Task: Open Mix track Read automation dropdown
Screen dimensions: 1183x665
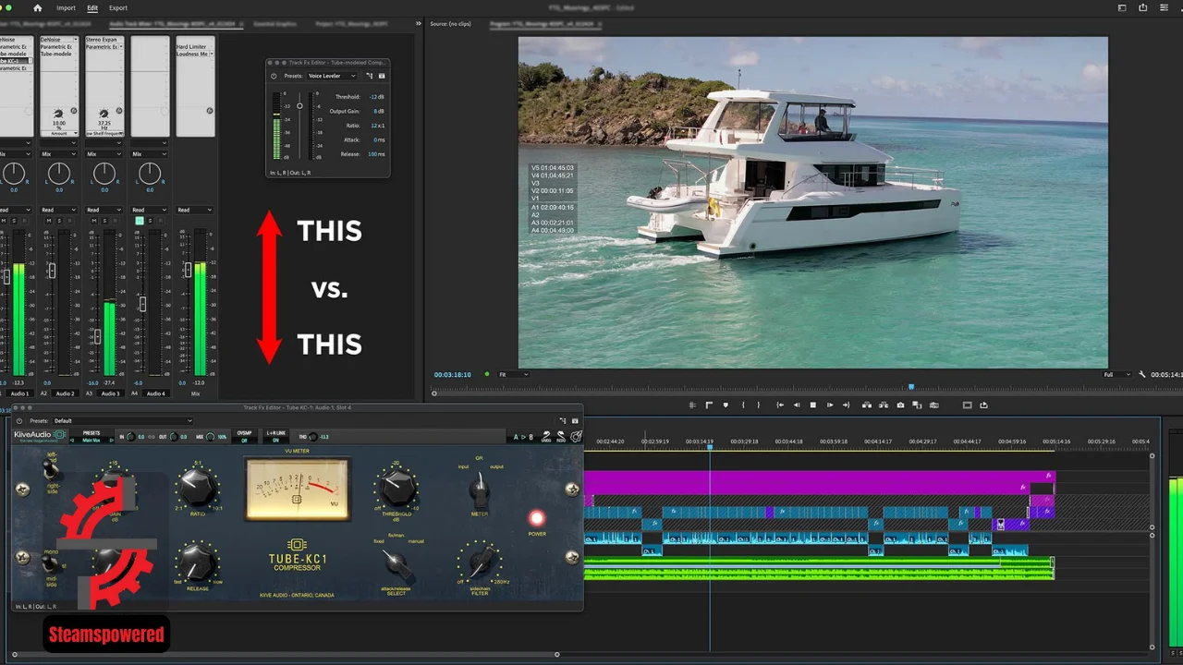Action: point(195,210)
